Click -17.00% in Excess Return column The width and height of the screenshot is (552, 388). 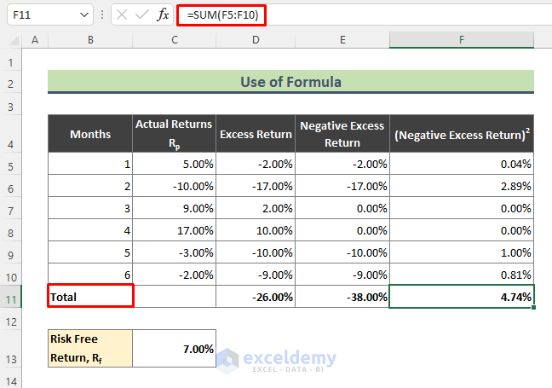(256, 186)
